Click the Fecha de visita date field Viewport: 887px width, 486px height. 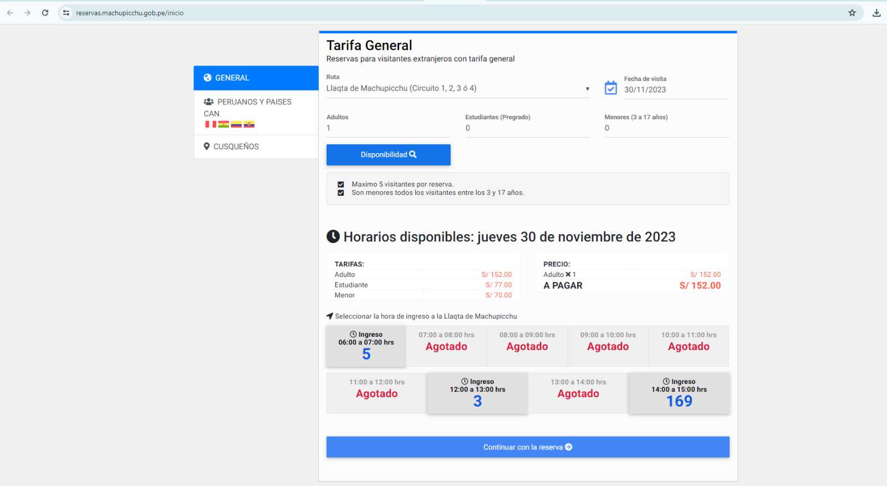(x=676, y=90)
